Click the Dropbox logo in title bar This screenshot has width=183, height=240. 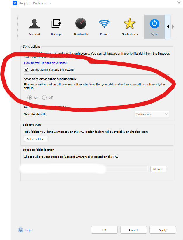[15, 3]
